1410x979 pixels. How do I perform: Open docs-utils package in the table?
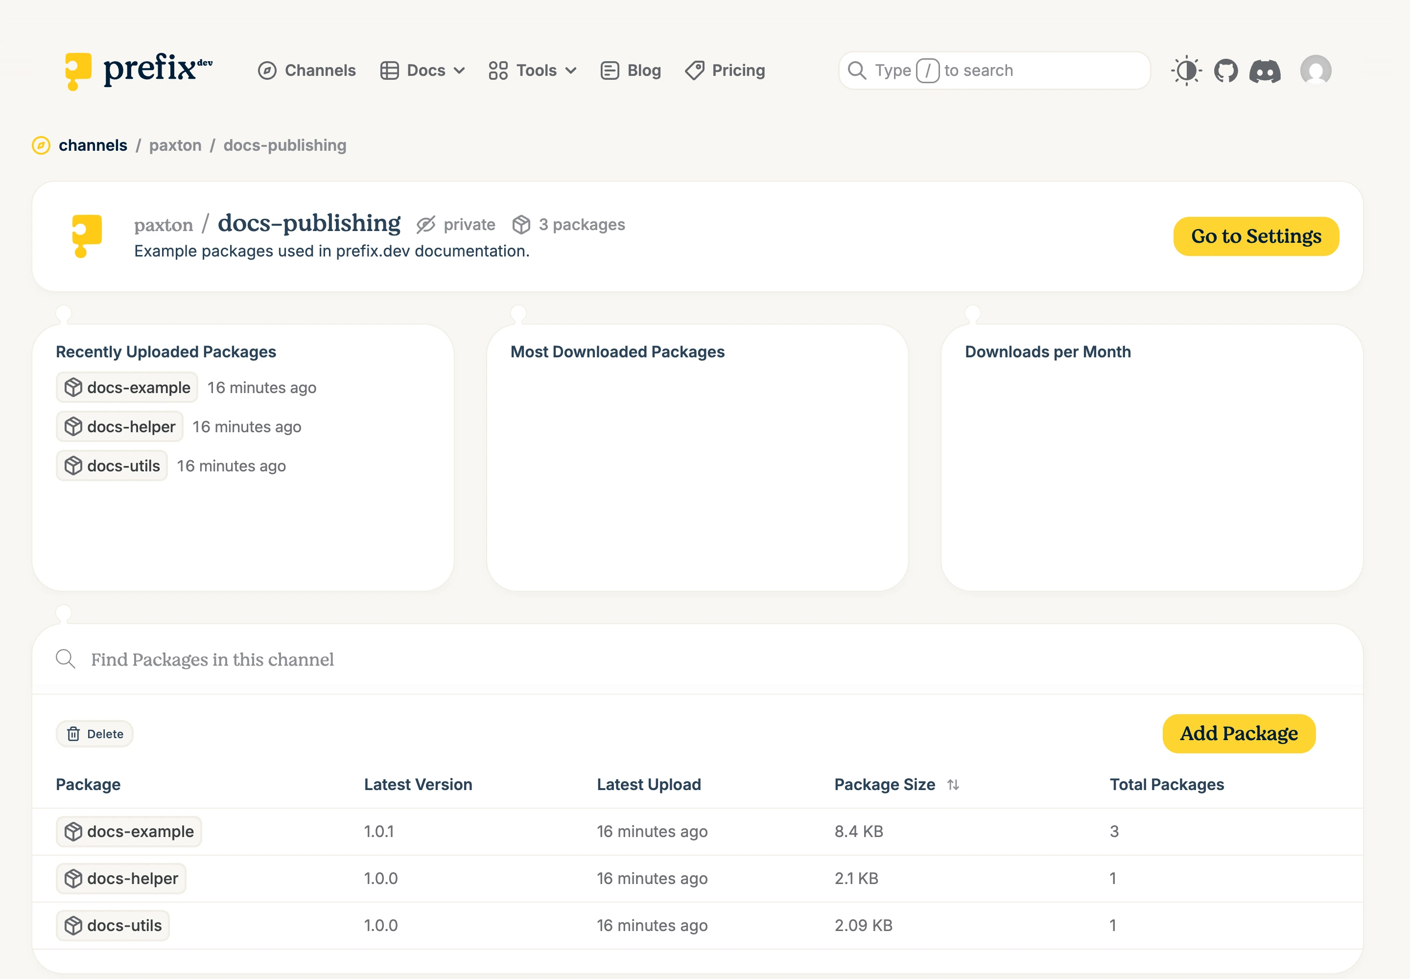coord(113,926)
